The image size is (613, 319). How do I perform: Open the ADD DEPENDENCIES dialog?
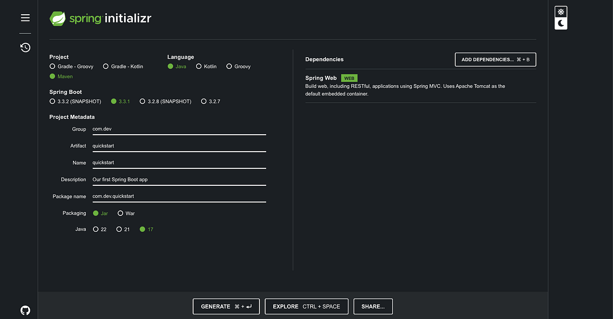pyautogui.click(x=495, y=59)
